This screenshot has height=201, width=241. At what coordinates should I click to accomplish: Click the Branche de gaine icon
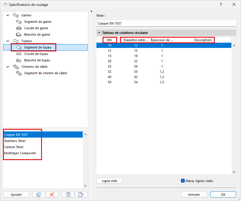(x=19, y=34)
